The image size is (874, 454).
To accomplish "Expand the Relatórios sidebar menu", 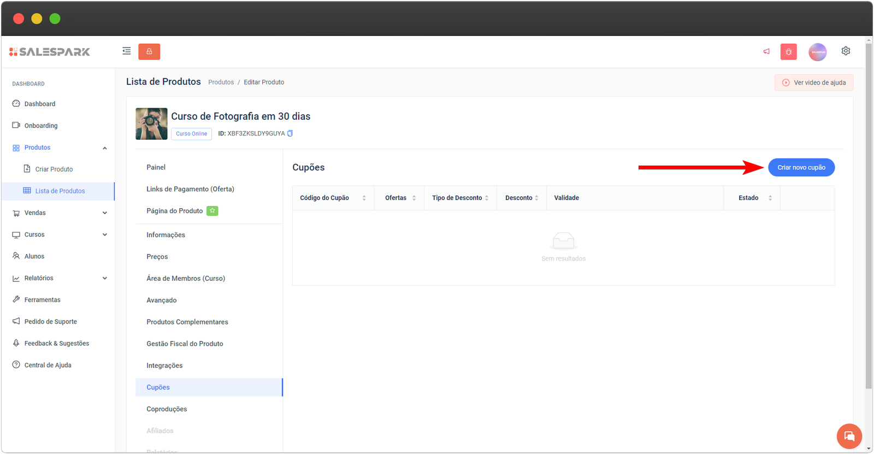I will click(x=104, y=278).
